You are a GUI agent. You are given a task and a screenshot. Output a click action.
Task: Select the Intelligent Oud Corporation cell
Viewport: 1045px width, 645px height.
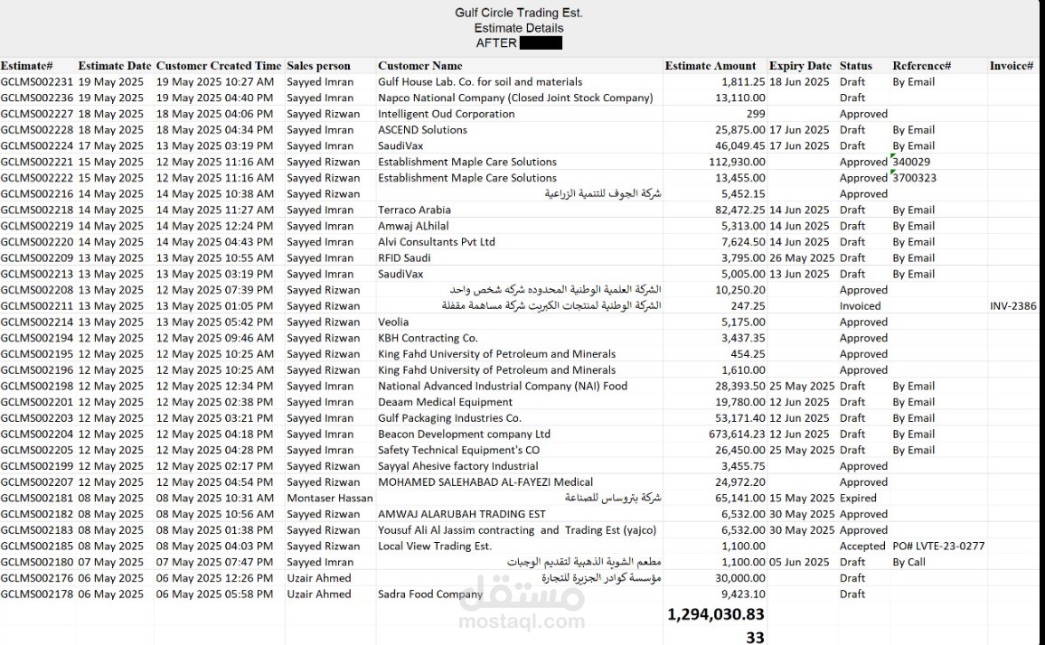click(446, 114)
